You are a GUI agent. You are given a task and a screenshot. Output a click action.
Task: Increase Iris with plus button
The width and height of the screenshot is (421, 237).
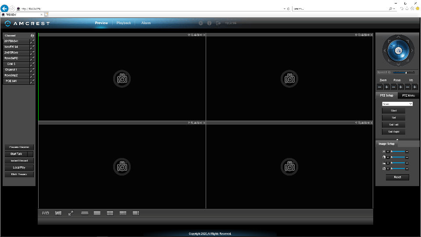414,87
